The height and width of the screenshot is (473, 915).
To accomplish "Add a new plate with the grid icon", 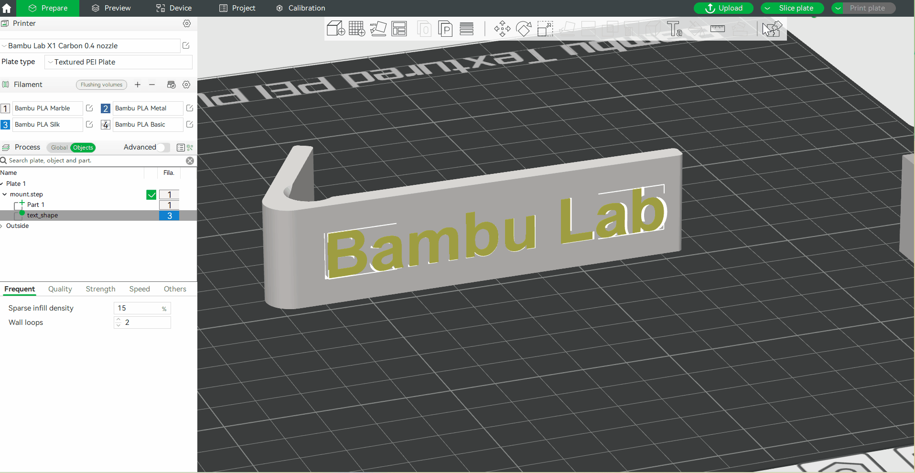I will coord(357,29).
